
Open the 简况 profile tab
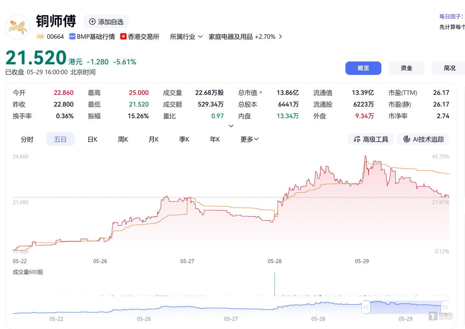tap(449, 68)
